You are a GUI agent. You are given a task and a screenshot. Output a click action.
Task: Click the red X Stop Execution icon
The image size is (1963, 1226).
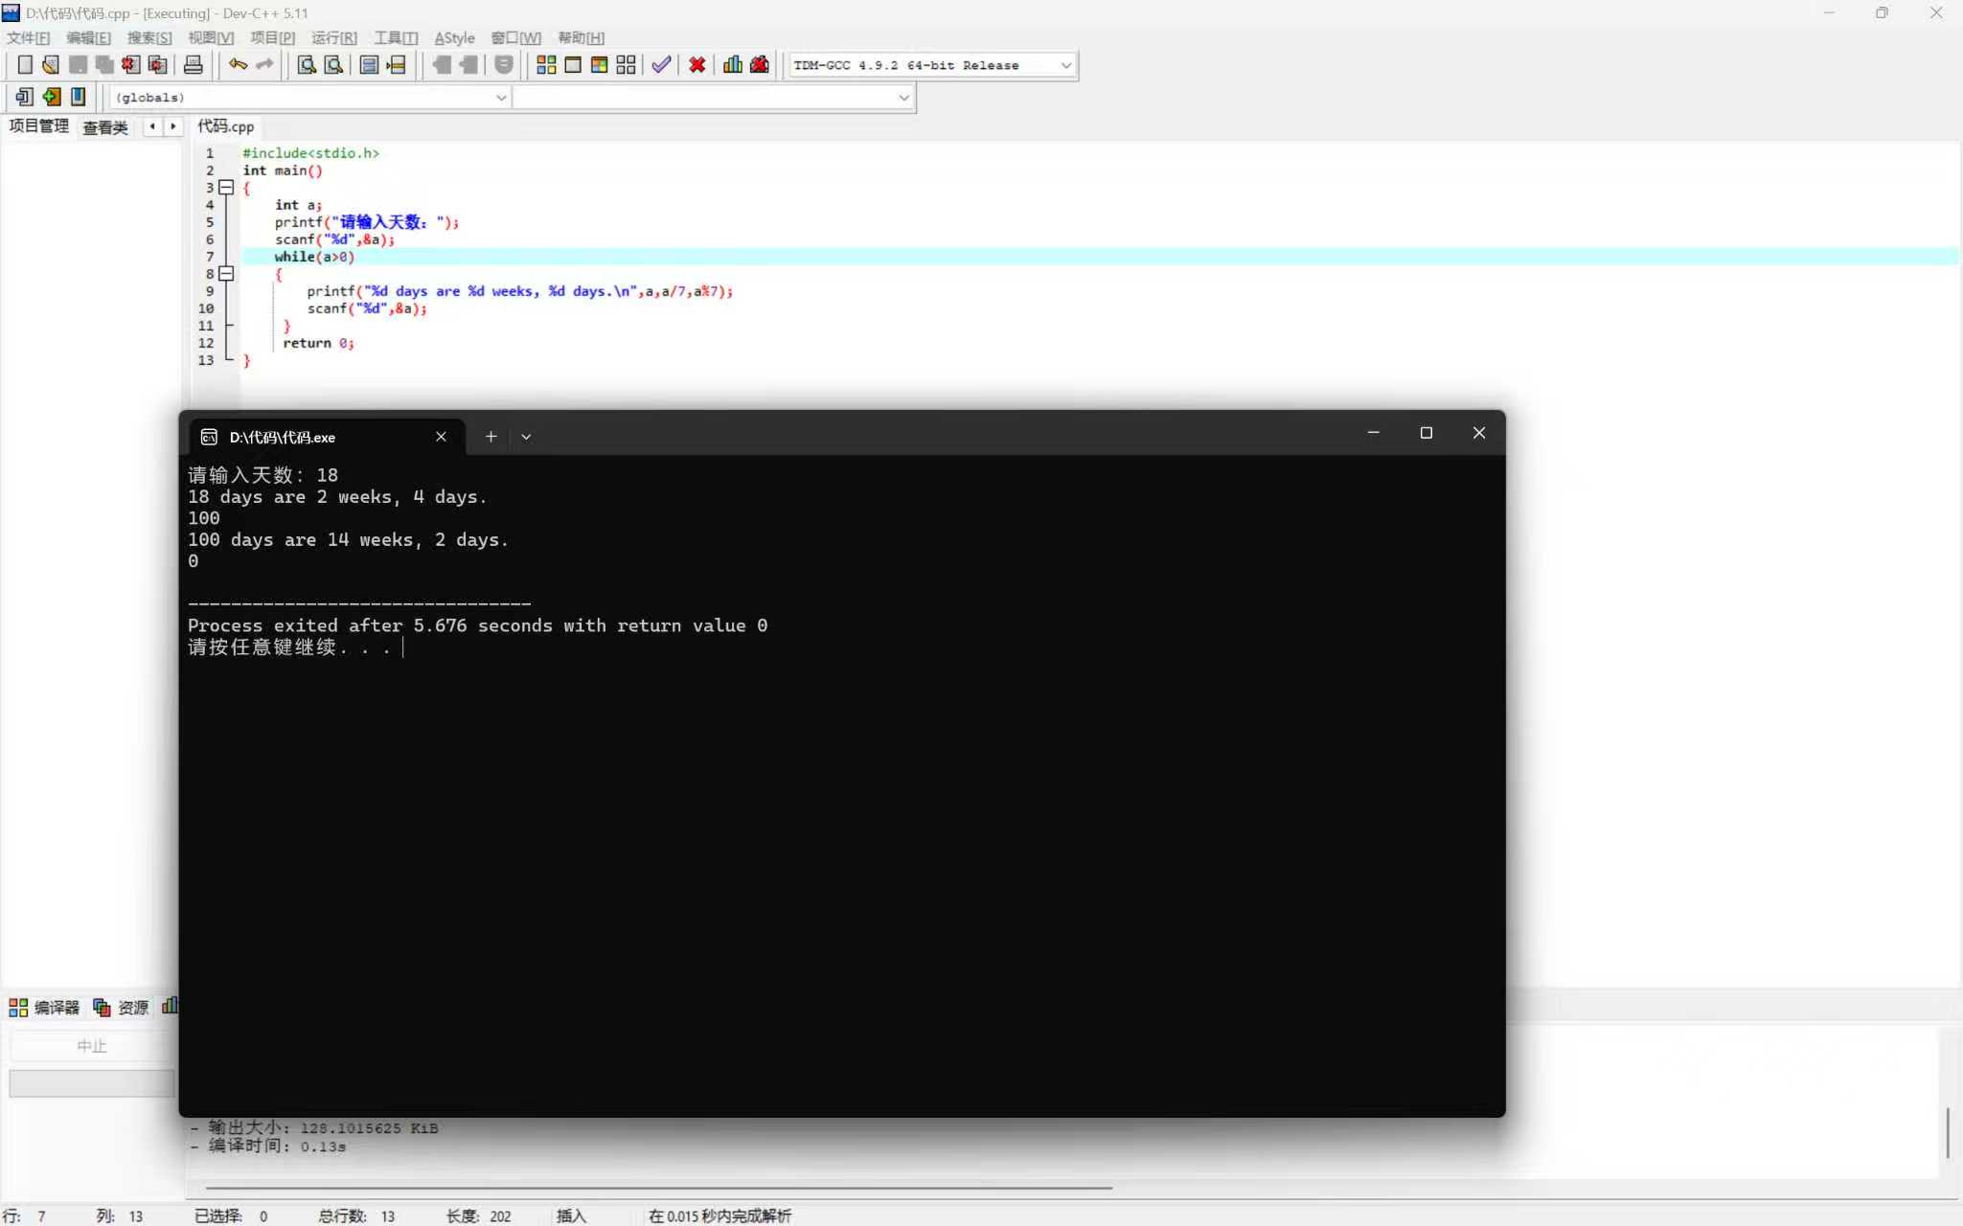[697, 65]
